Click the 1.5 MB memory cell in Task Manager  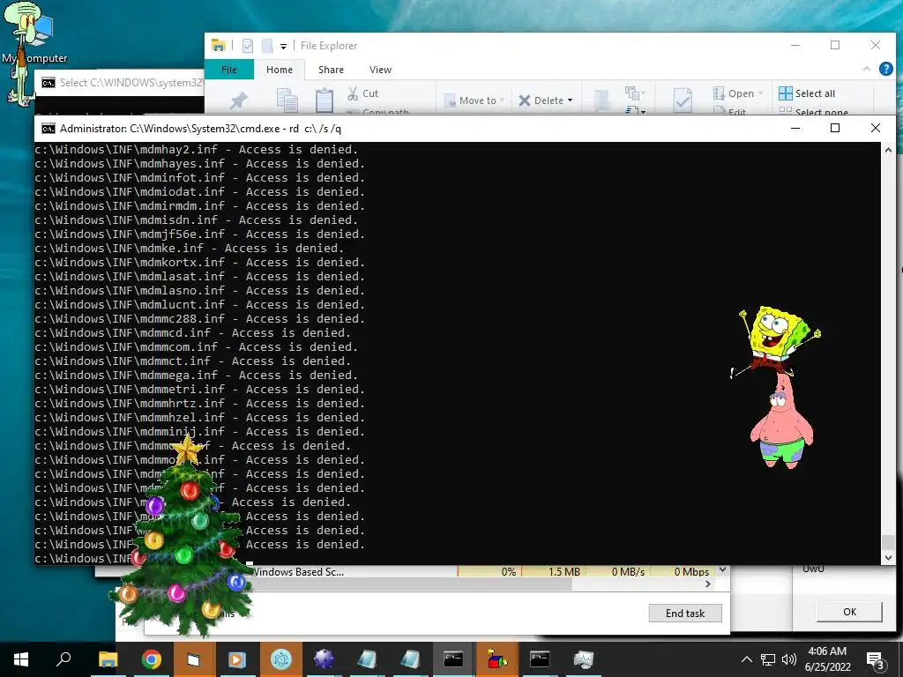pyautogui.click(x=555, y=571)
